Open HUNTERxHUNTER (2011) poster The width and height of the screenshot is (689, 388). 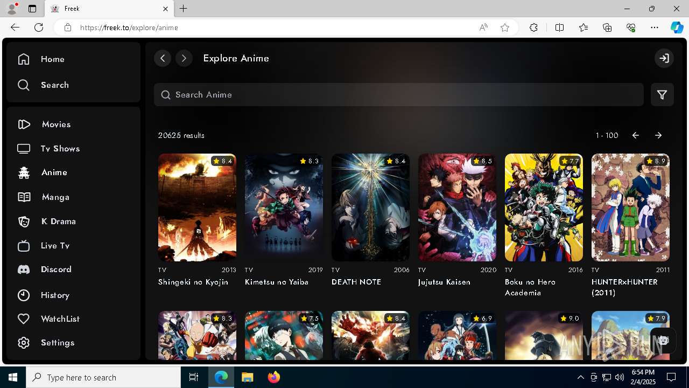pos(630,207)
